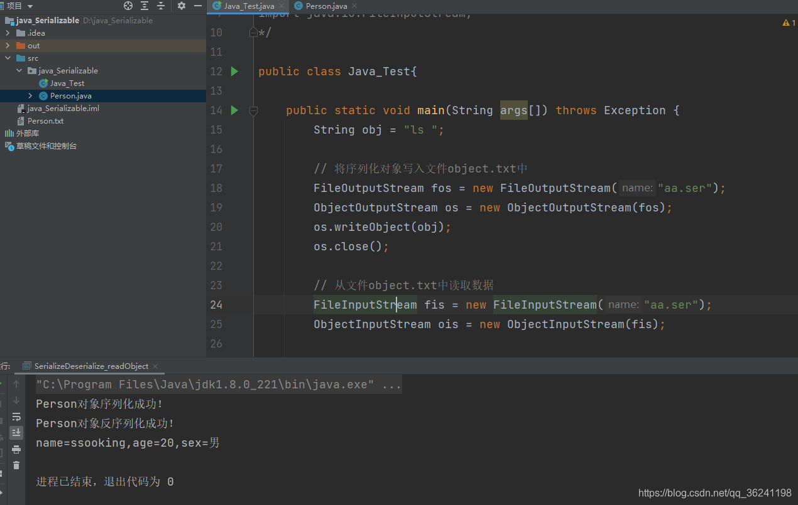Collapse the java_Serializable package
798x505 pixels.
(19, 70)
